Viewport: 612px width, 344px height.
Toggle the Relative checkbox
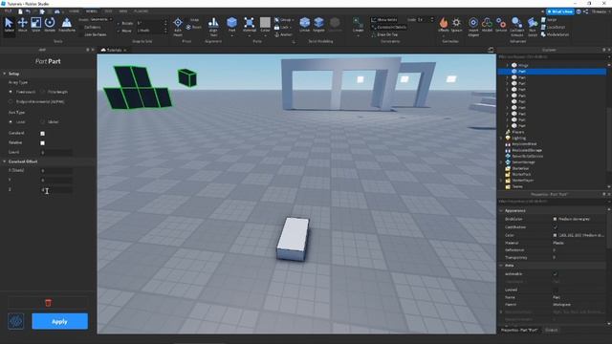(x=42, y=143)
